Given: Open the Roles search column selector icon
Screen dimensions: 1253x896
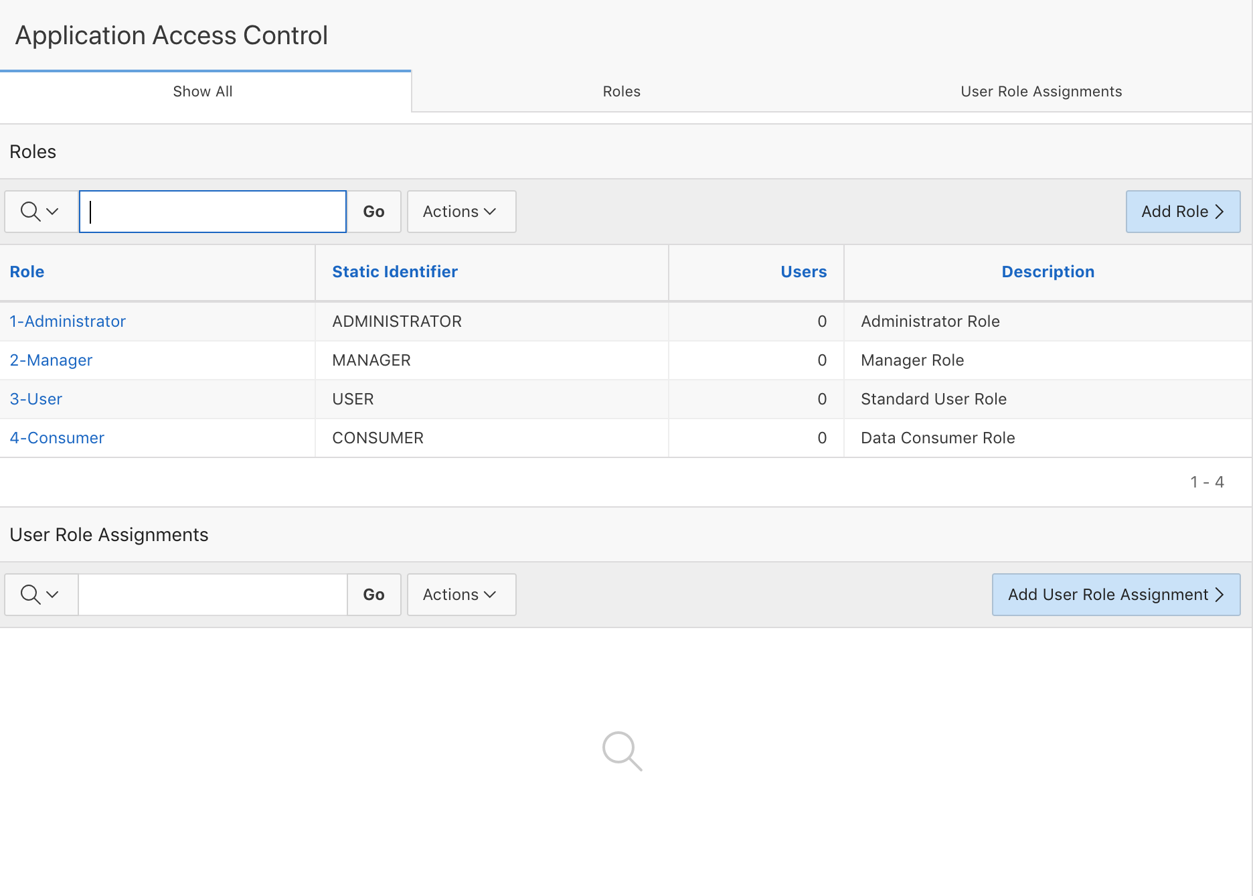Looking at the screenshot, I should tap(40, 212).
